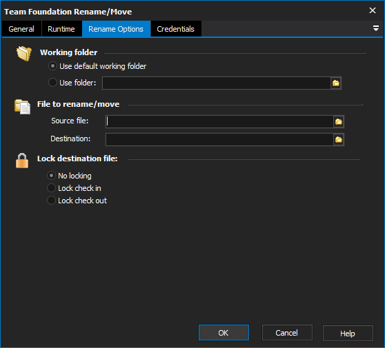Viewport: 385px width, 348px height.
Task: Browse for the Source file
Action: [339, 122]
